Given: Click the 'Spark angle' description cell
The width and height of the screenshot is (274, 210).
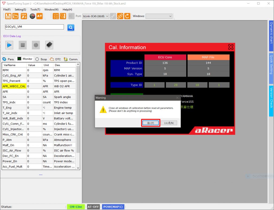Looking at the screenshot, I should 64,97.
